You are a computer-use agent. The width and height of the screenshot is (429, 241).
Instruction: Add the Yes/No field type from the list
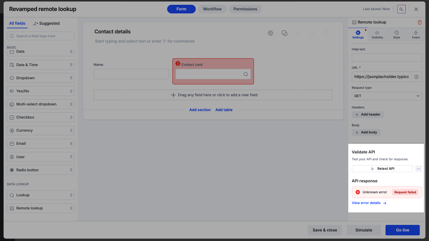click(x=41, y=91)
